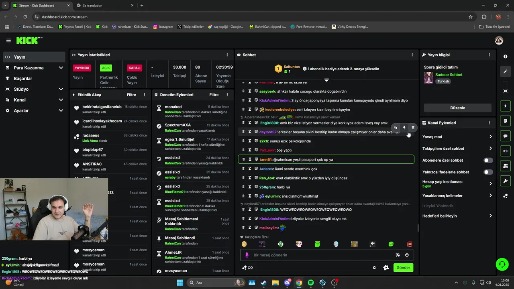514x289 pixels.
Task: Open the profile avatar menu
Action: (499, 41)
